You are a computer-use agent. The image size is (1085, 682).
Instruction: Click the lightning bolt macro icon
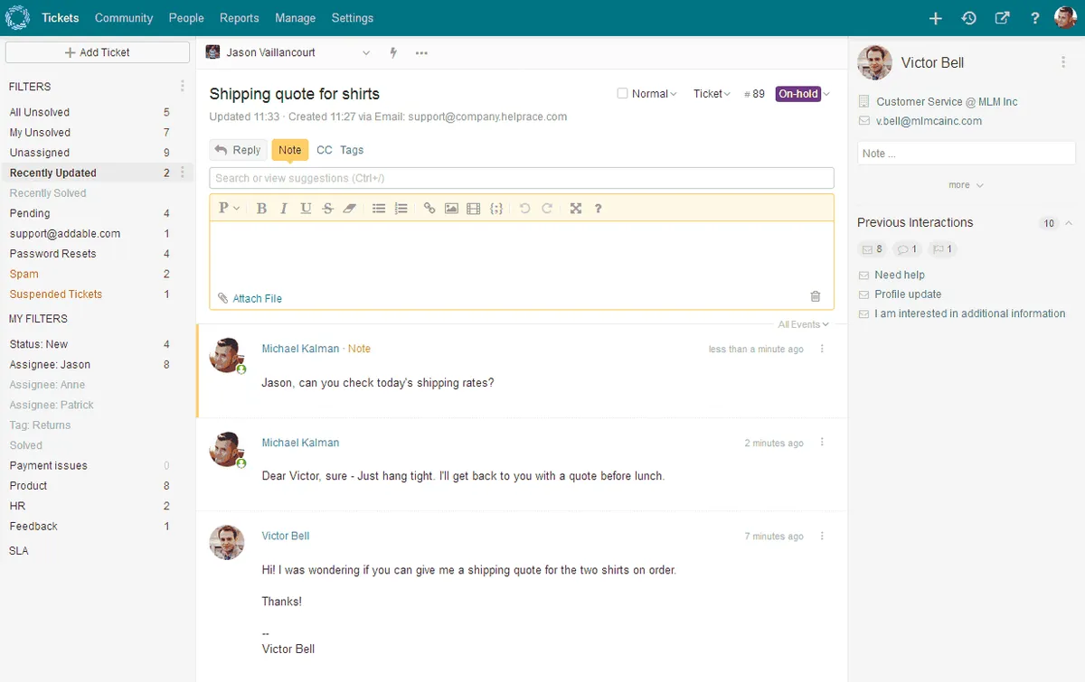click(393, 52)
